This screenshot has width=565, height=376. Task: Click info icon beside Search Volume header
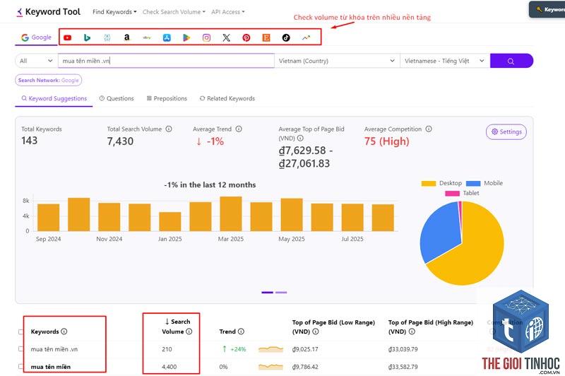(x=189, y=331)
